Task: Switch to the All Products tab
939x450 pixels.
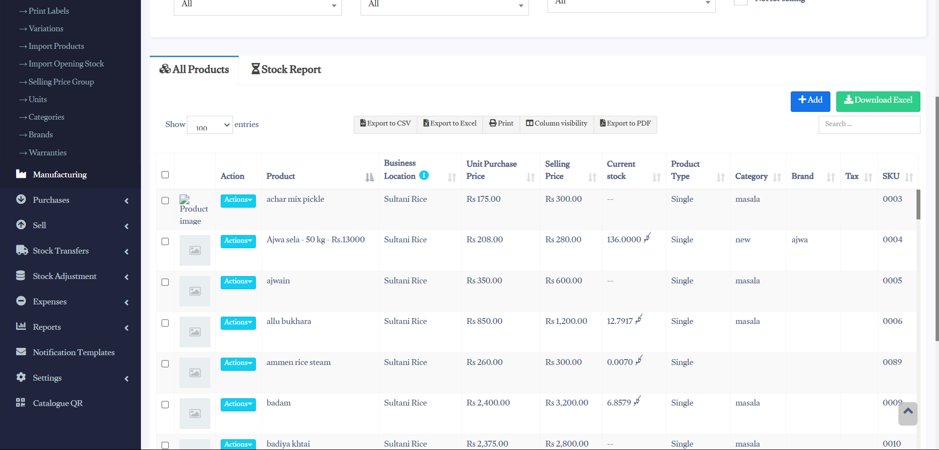Action: [x=194, y=70]
